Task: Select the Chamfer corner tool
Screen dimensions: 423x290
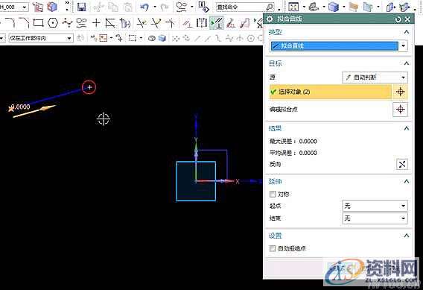Action: pyautogui.click(x=25, y=22)
